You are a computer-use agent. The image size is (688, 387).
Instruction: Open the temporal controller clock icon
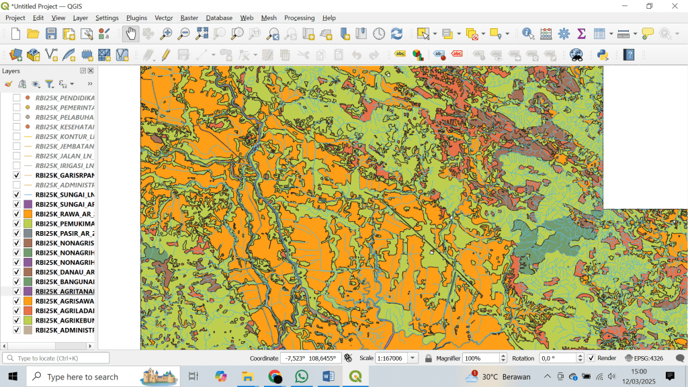[x=379, y=34]
